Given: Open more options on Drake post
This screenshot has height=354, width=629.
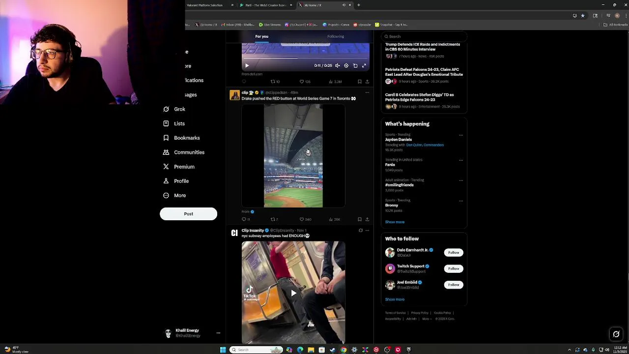Looking at the screenshot, I should click(367, 92).
